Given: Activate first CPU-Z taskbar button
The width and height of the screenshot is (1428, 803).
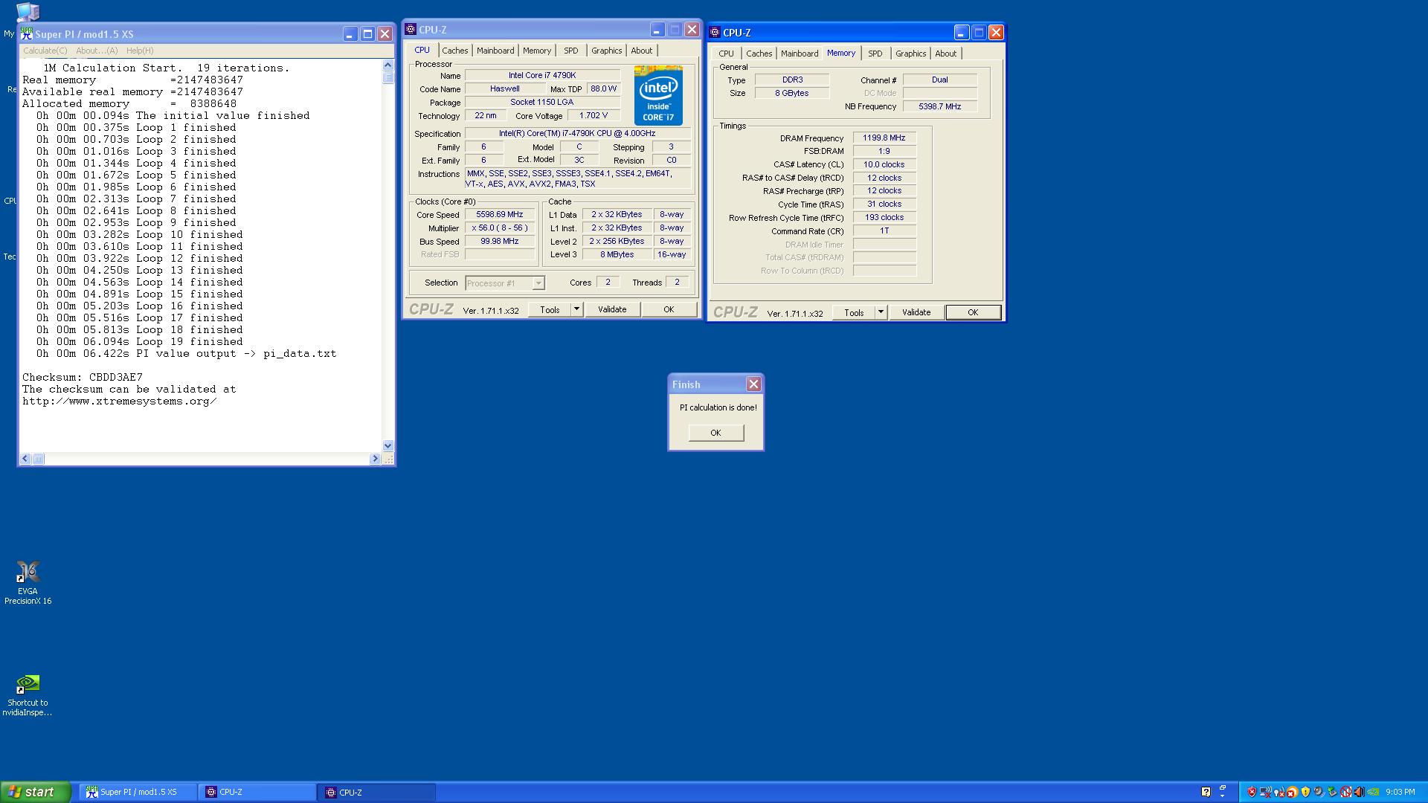Looking at the screenshot, I should pyautogui.click(x=257, y=793).
